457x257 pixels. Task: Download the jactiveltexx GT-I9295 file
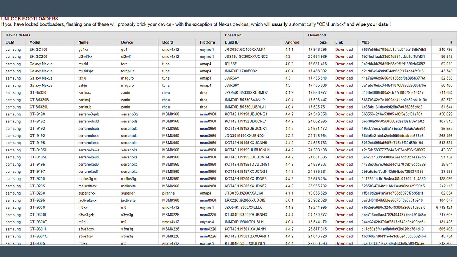(x=344, y=200)
